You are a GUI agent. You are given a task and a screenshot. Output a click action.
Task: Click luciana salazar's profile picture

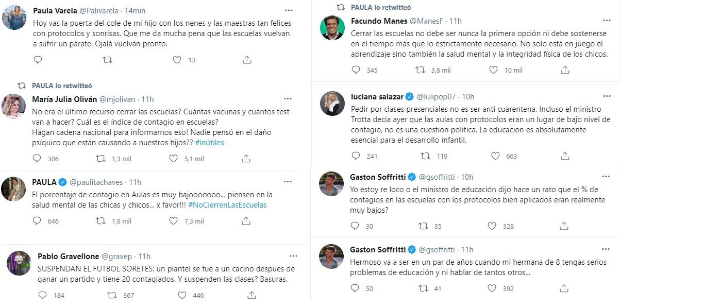pos(332,104)
